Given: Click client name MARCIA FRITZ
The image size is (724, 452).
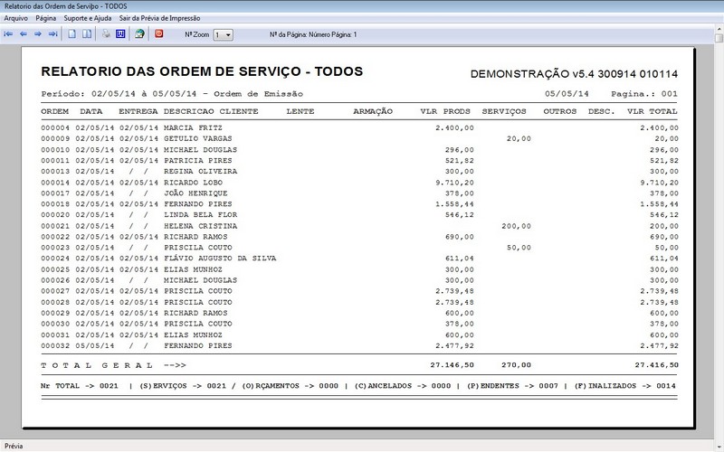Looking at the screenshot, I should click(x=193, y=127).
